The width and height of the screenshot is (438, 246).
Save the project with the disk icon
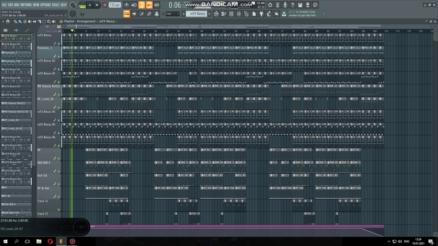(300, 5)
